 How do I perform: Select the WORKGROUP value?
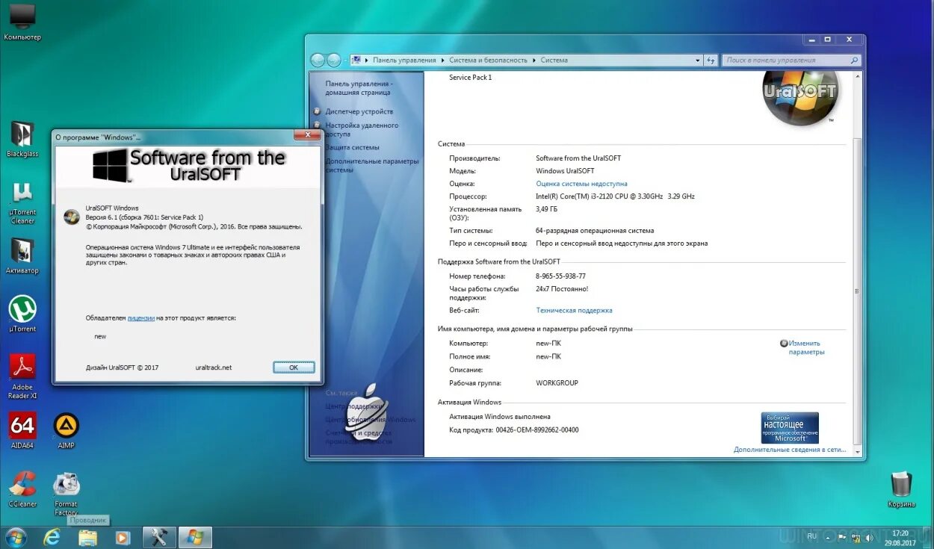click(x=557, y=383)
